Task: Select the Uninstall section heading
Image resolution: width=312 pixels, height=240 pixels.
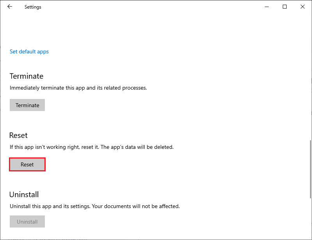Action: (24, 194)
